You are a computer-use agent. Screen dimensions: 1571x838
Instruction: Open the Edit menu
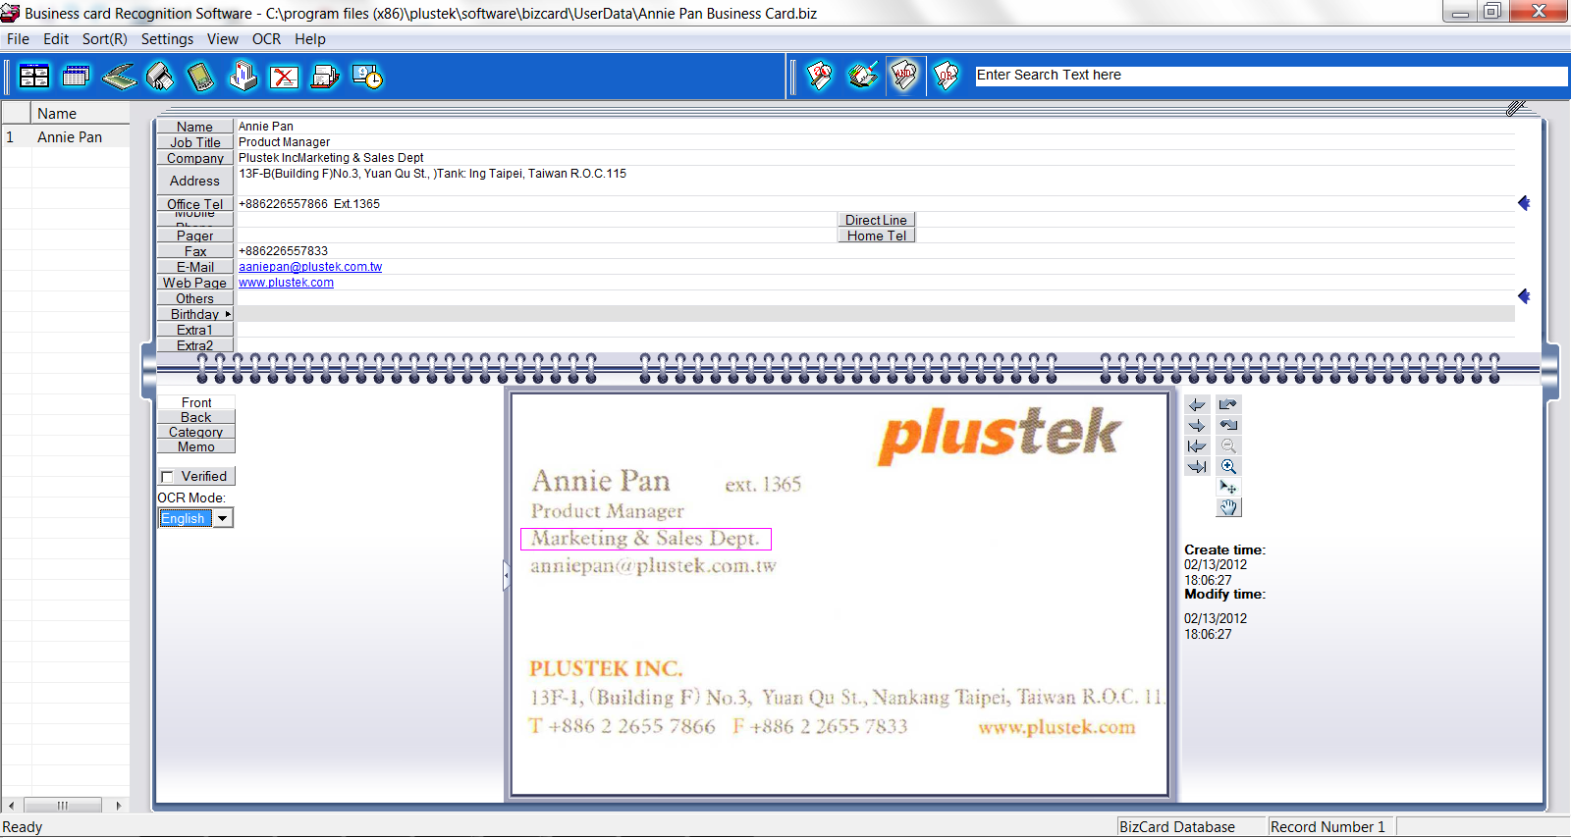56,39
